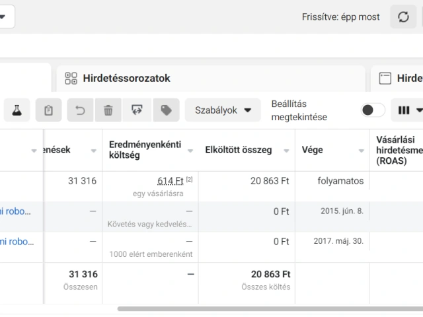
Task: Open the second 'ni robo…' campaign link
Action: 17,241
